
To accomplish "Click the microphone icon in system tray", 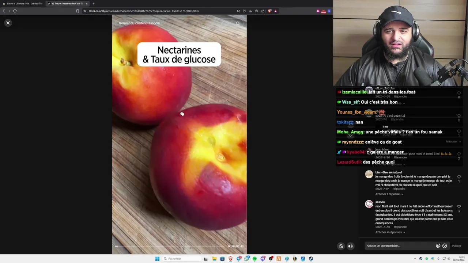I will coord(438,259).
